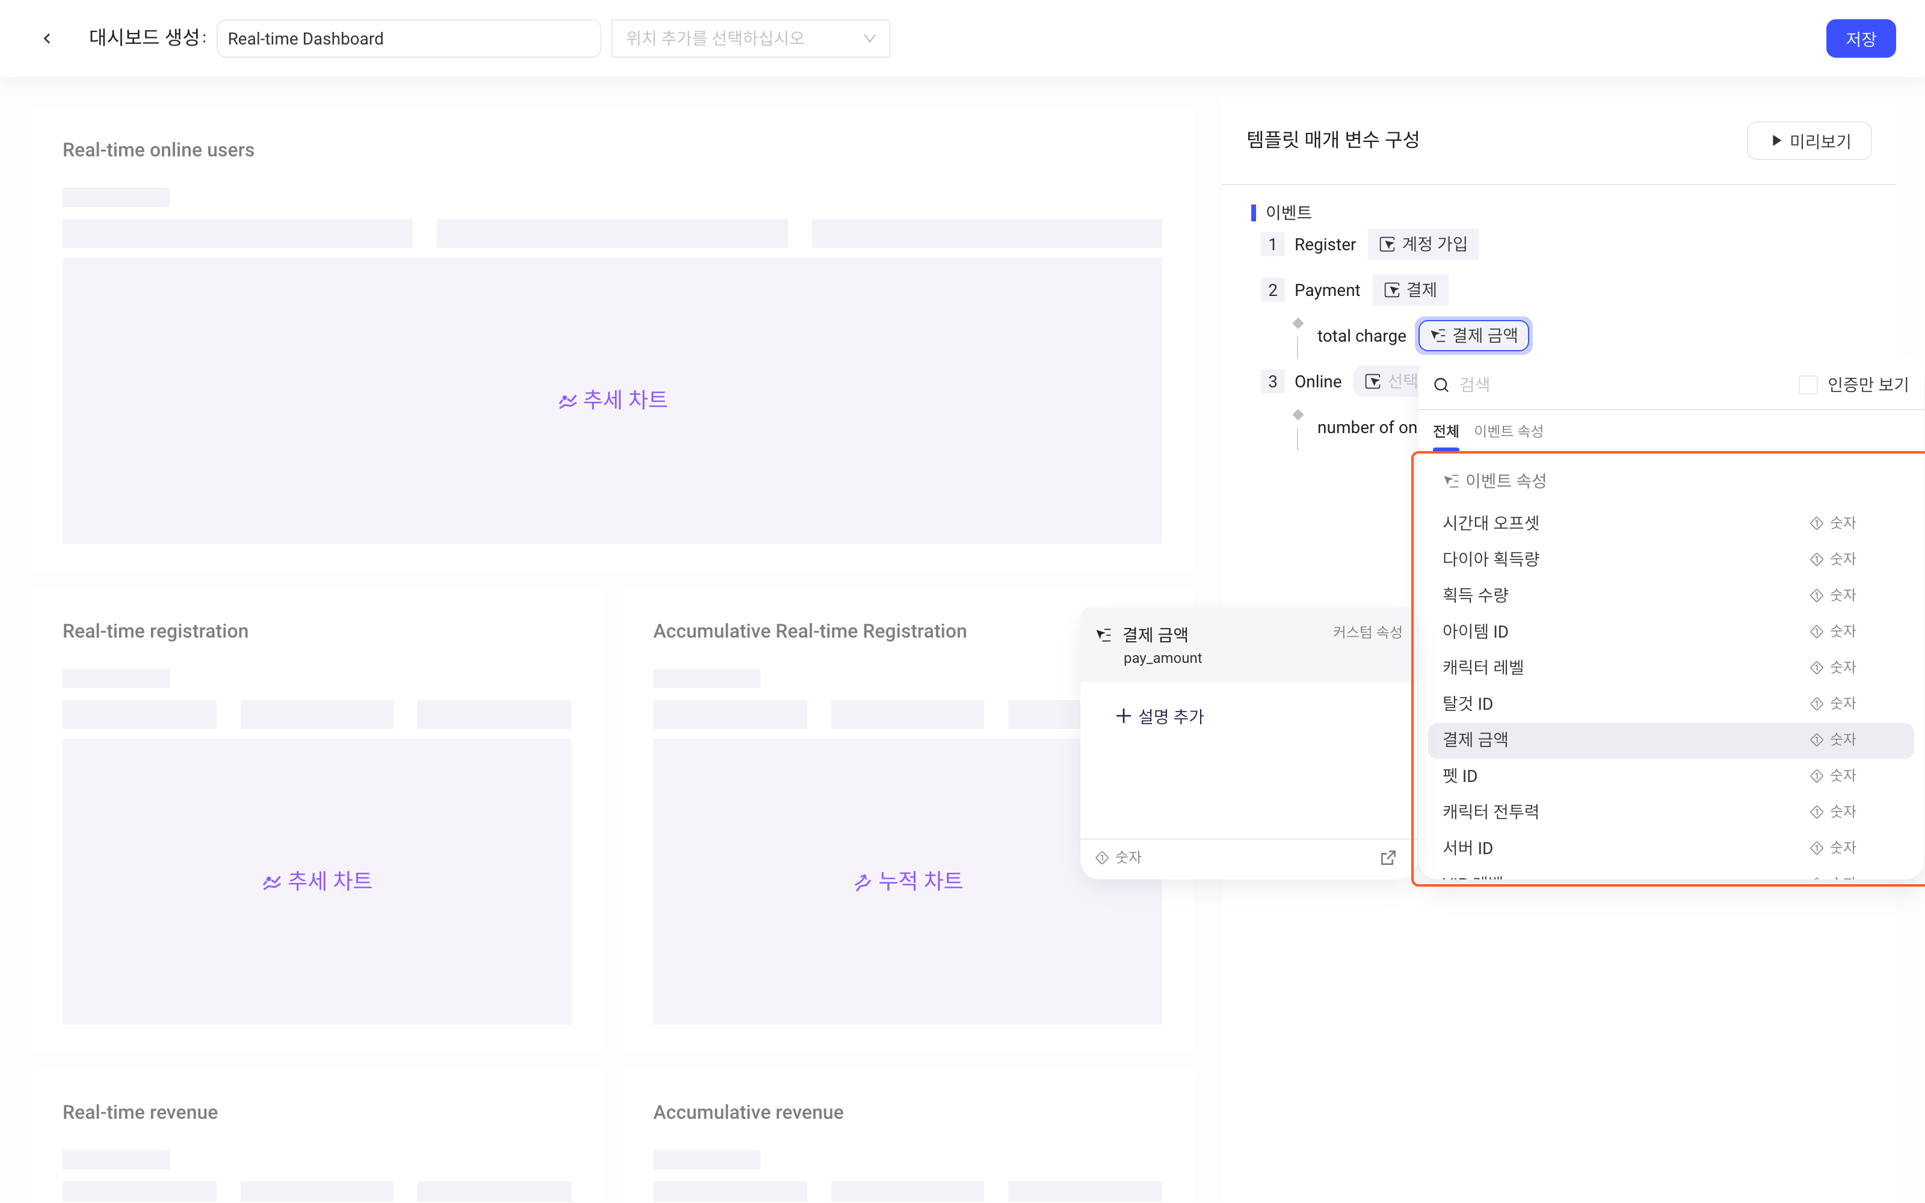Screen dimensions: 1925x1203
Task: Click property icon in 결제 금액 chip
Action: click(x=1438, y=336)
